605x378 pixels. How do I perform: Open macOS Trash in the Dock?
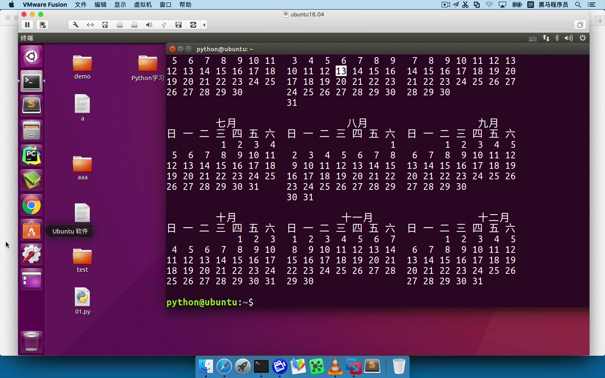click(399, 367)
